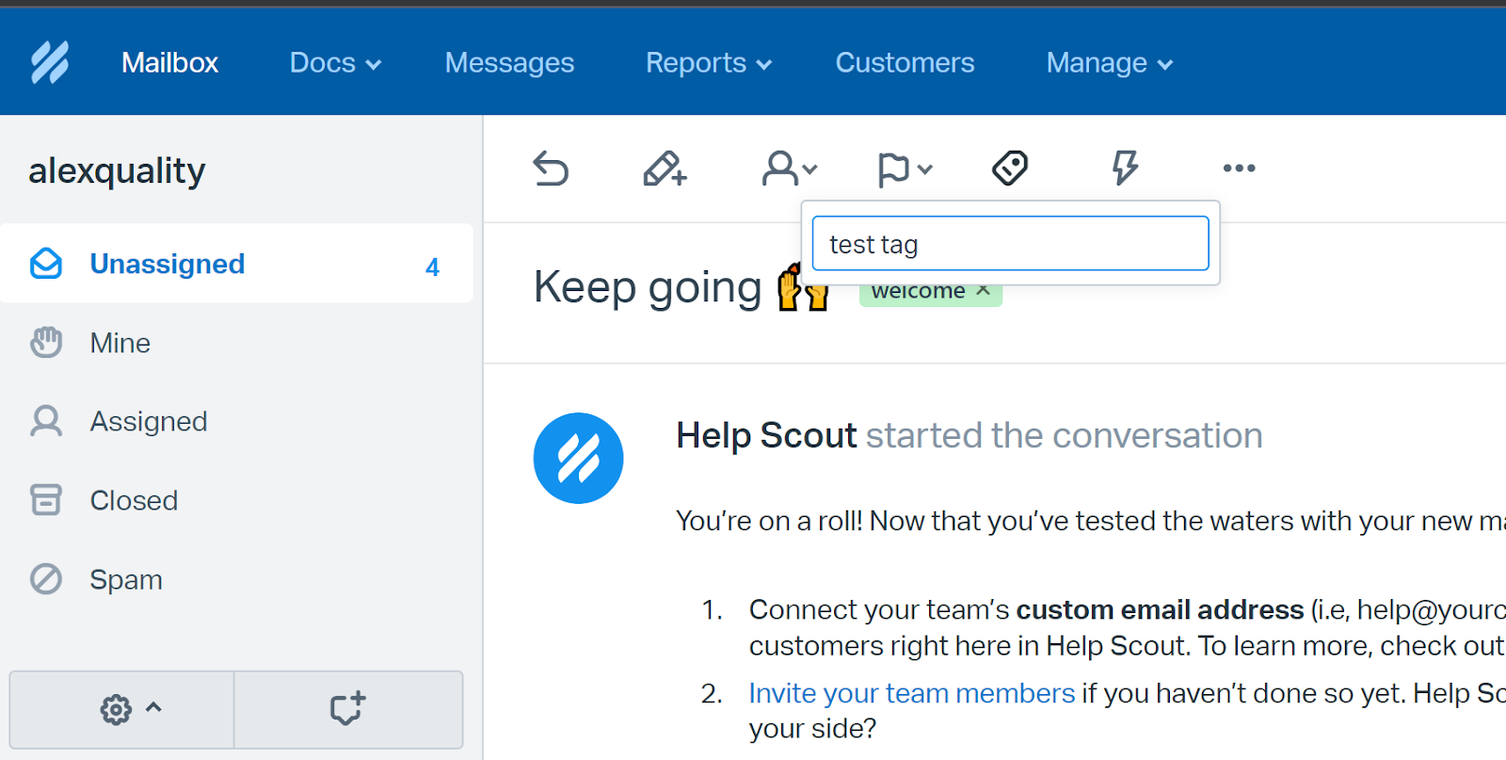Click the Help Scout avatar in conversation

point(578,458)
